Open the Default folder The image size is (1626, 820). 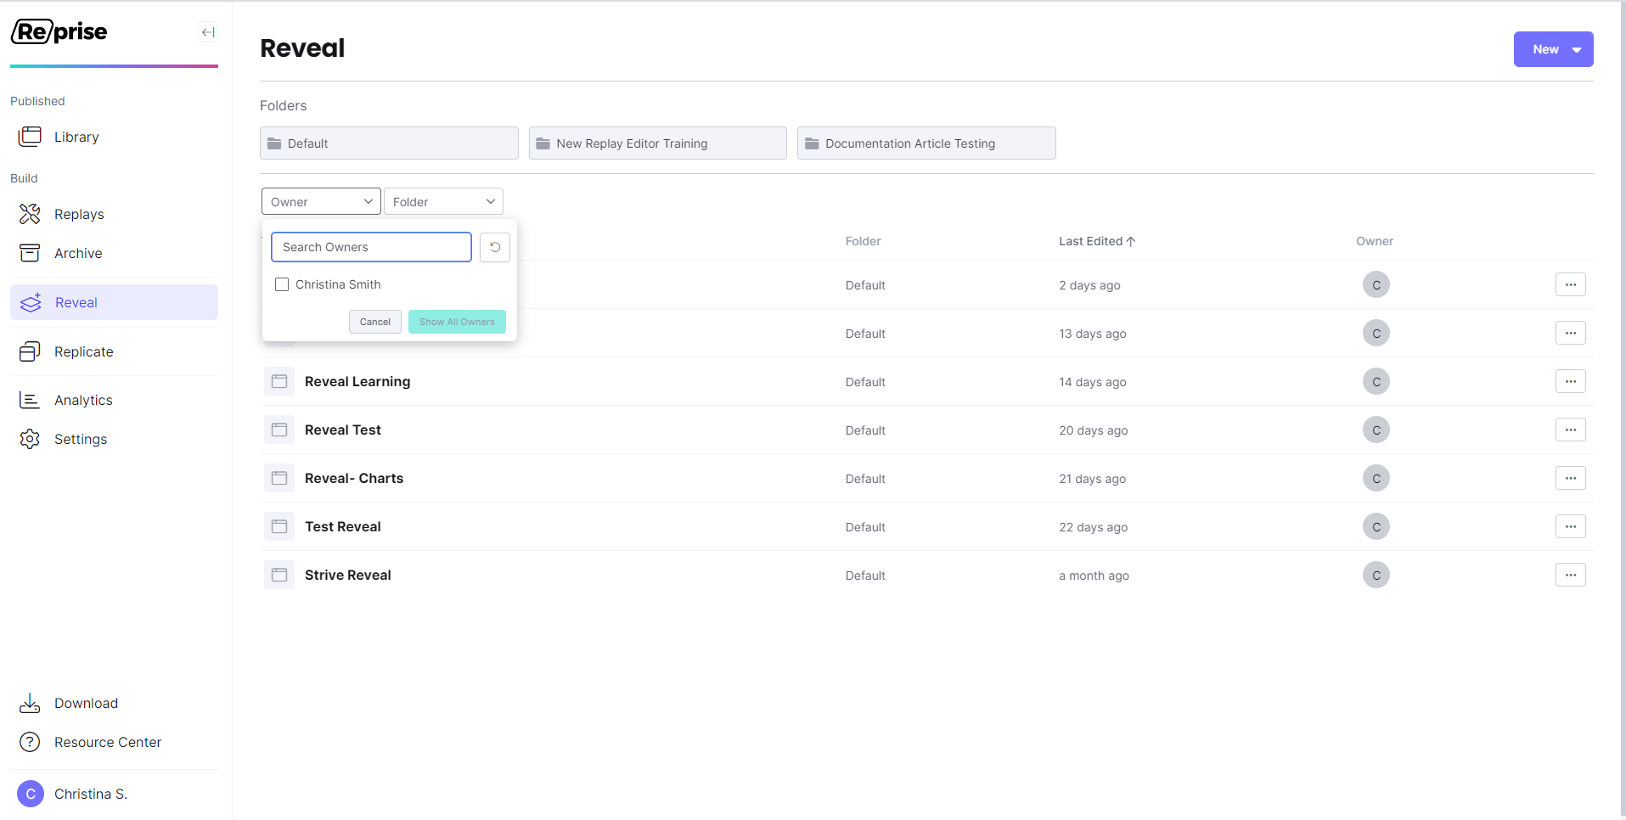(389, 143)
